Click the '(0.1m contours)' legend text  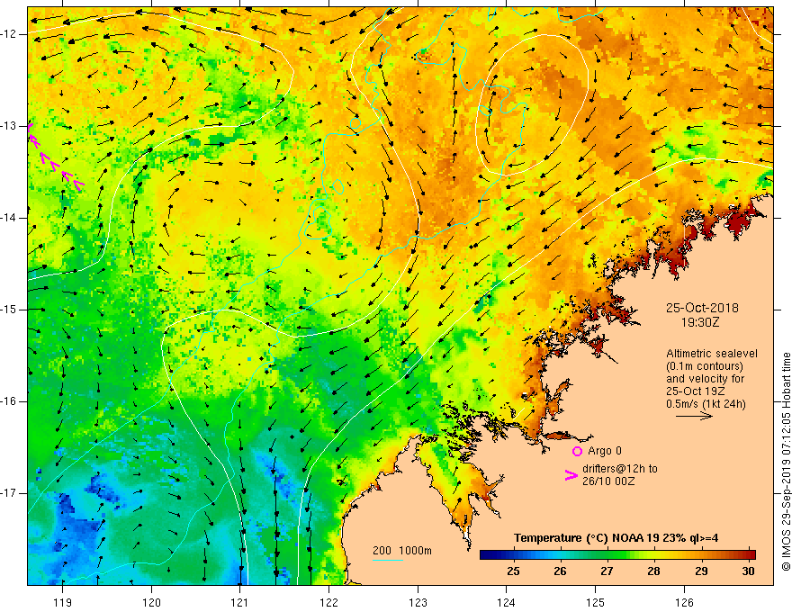705,366
